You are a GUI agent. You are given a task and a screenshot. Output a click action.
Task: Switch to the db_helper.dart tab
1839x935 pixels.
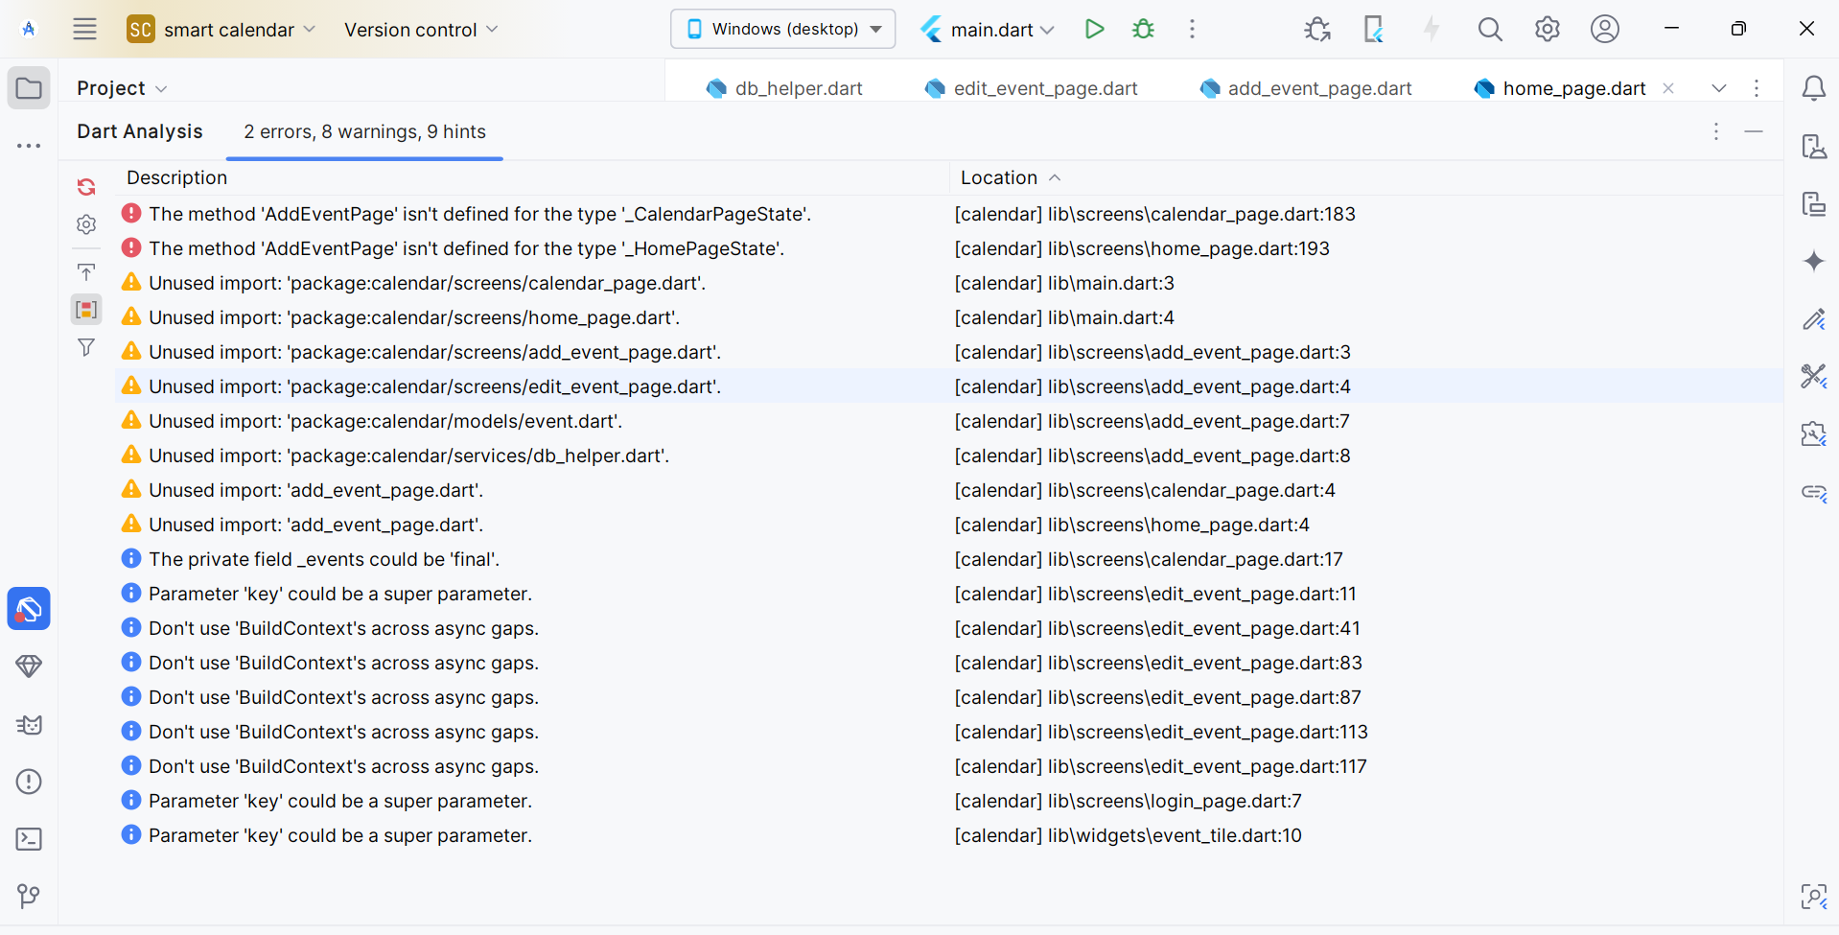784,88
